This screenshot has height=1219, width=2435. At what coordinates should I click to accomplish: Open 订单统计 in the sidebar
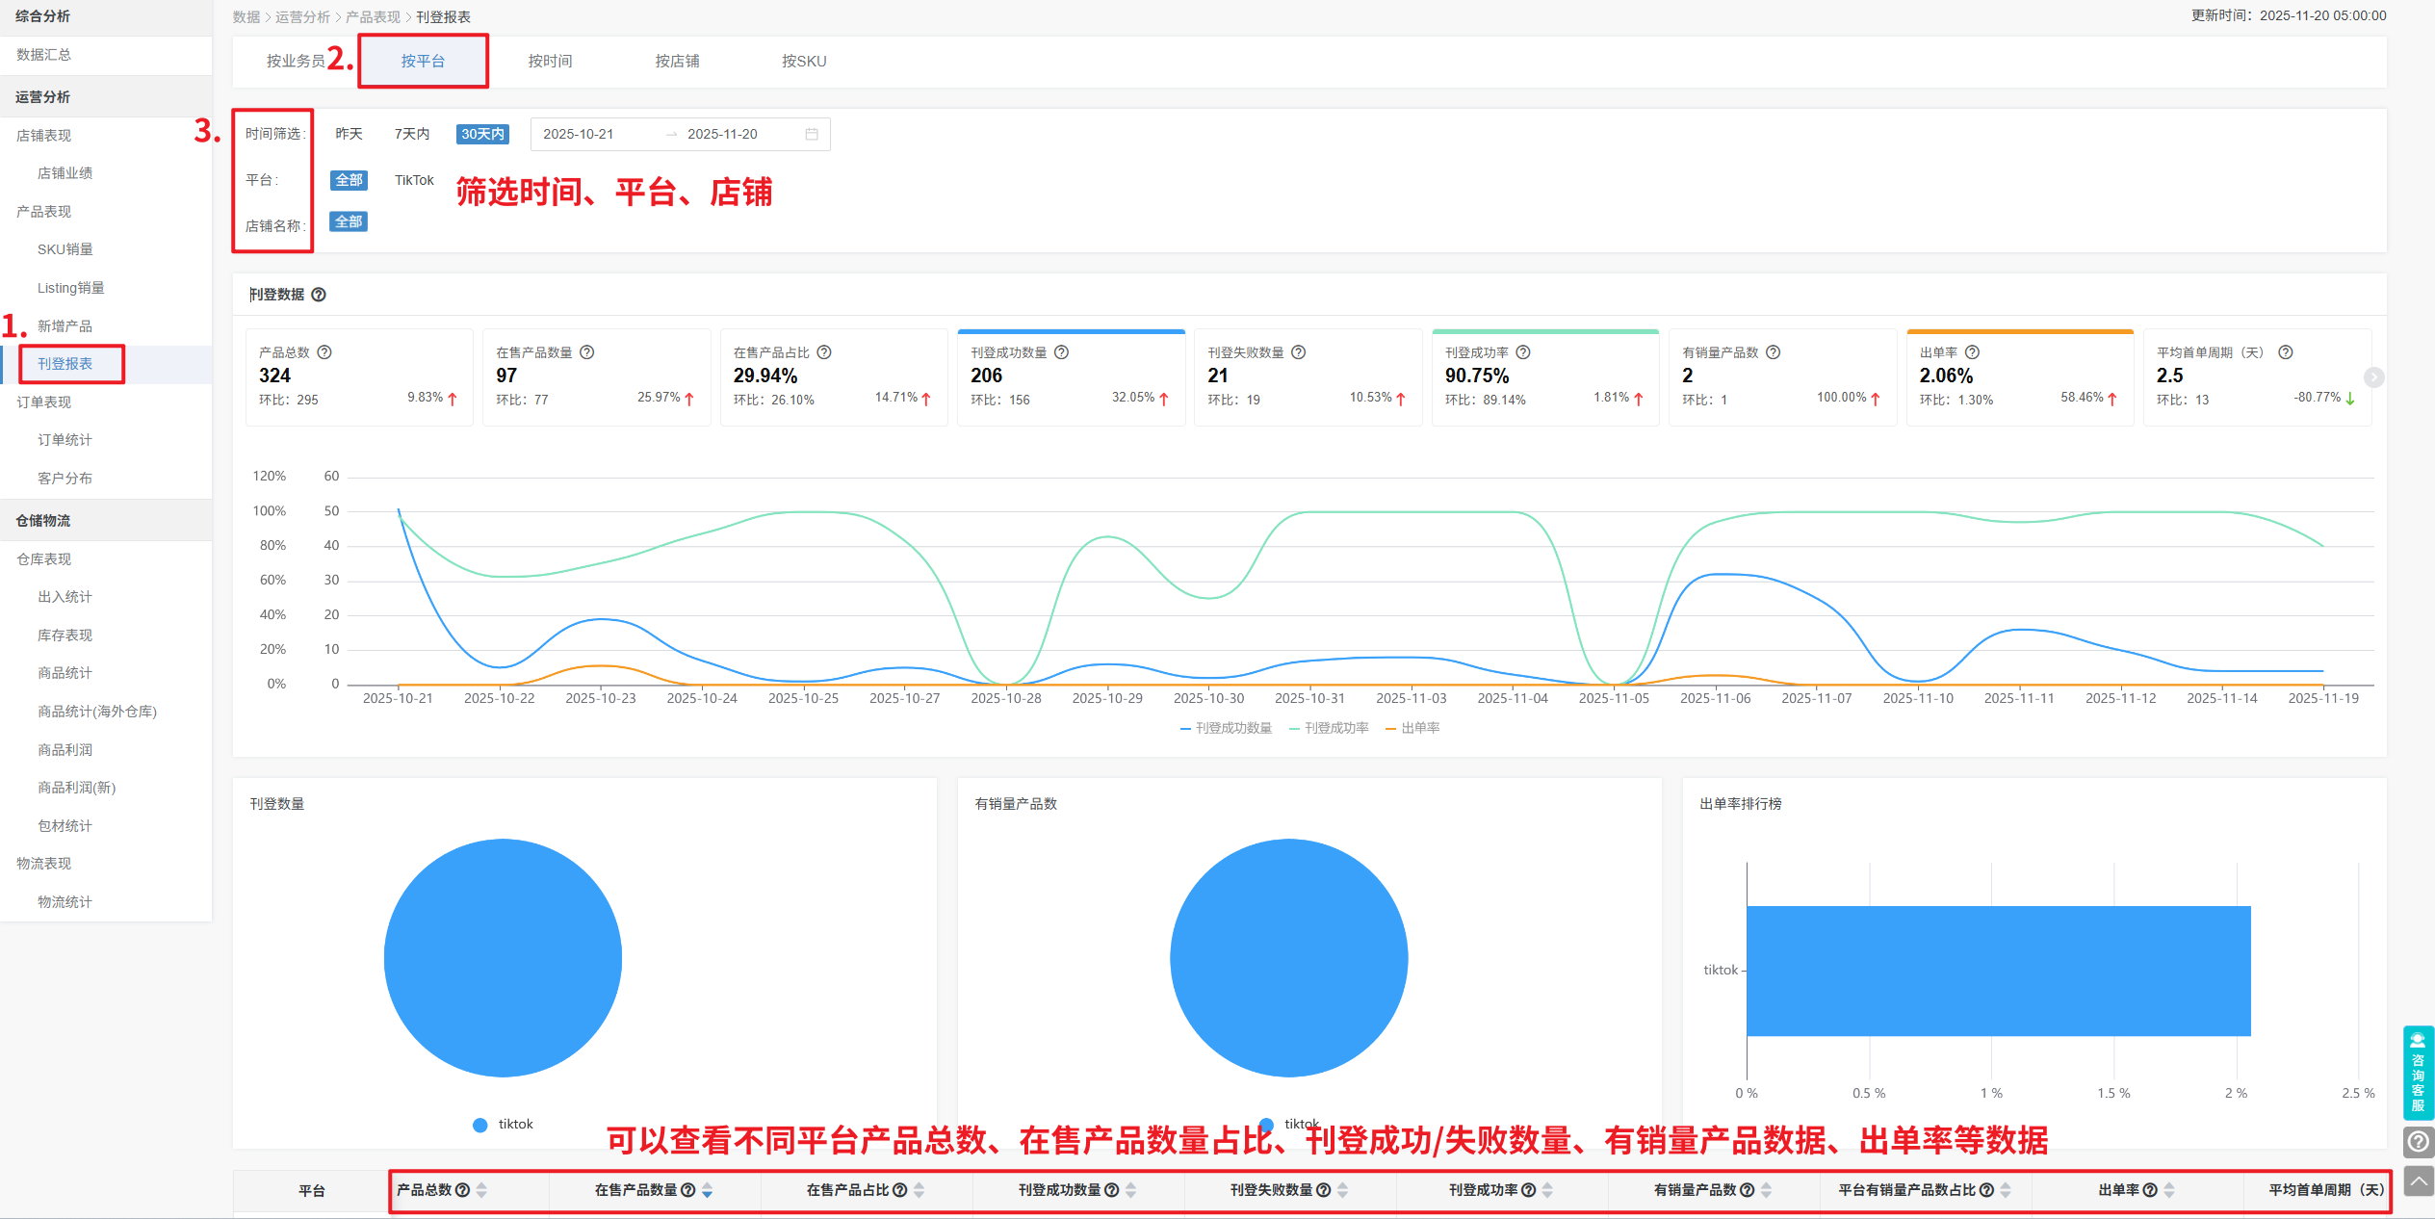coord(65,440)
